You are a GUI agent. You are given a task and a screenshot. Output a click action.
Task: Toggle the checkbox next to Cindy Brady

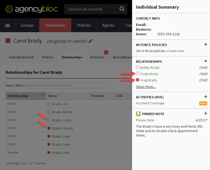(138, 73)
